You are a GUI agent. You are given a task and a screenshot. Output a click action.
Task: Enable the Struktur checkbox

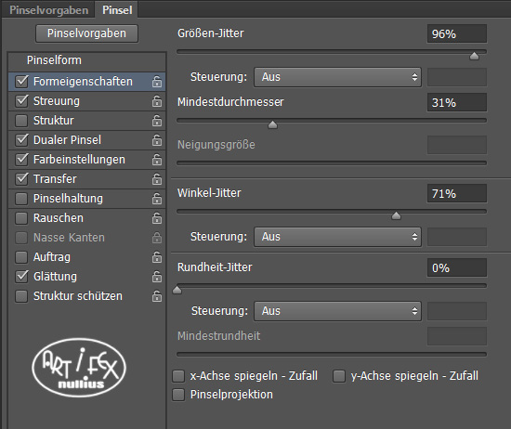(21, 121)
